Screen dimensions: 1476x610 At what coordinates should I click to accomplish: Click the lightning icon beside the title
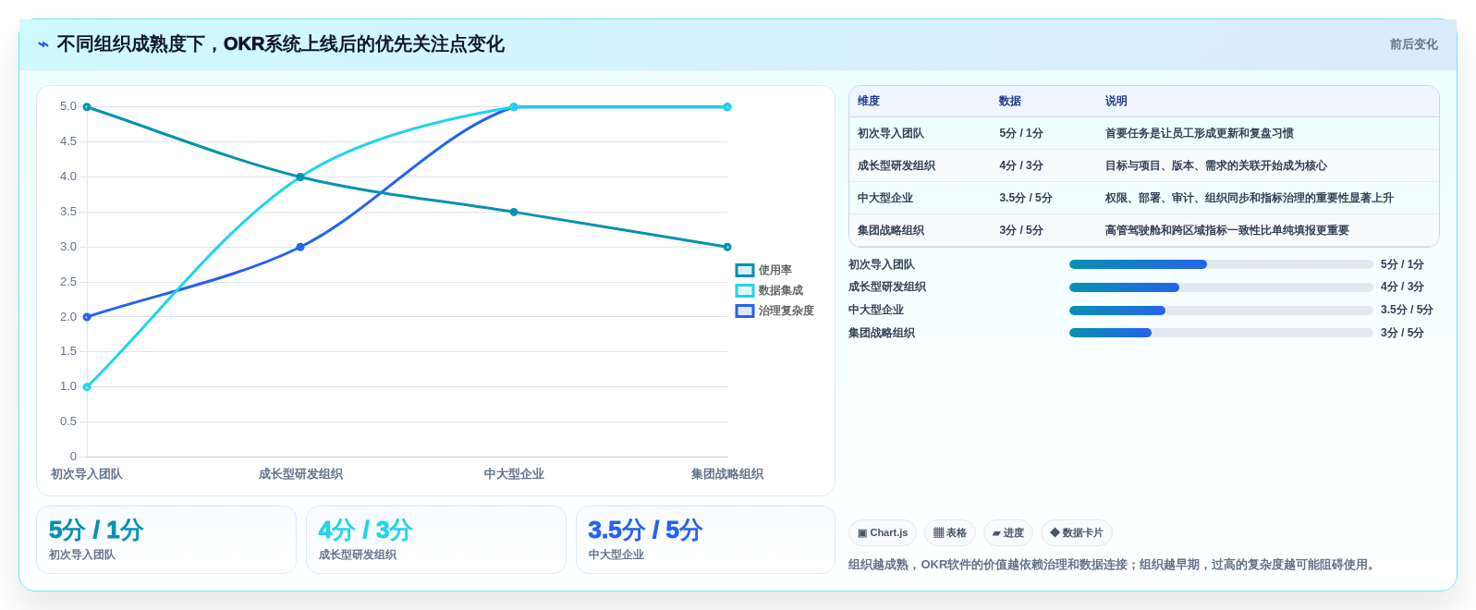pos(43,44)
